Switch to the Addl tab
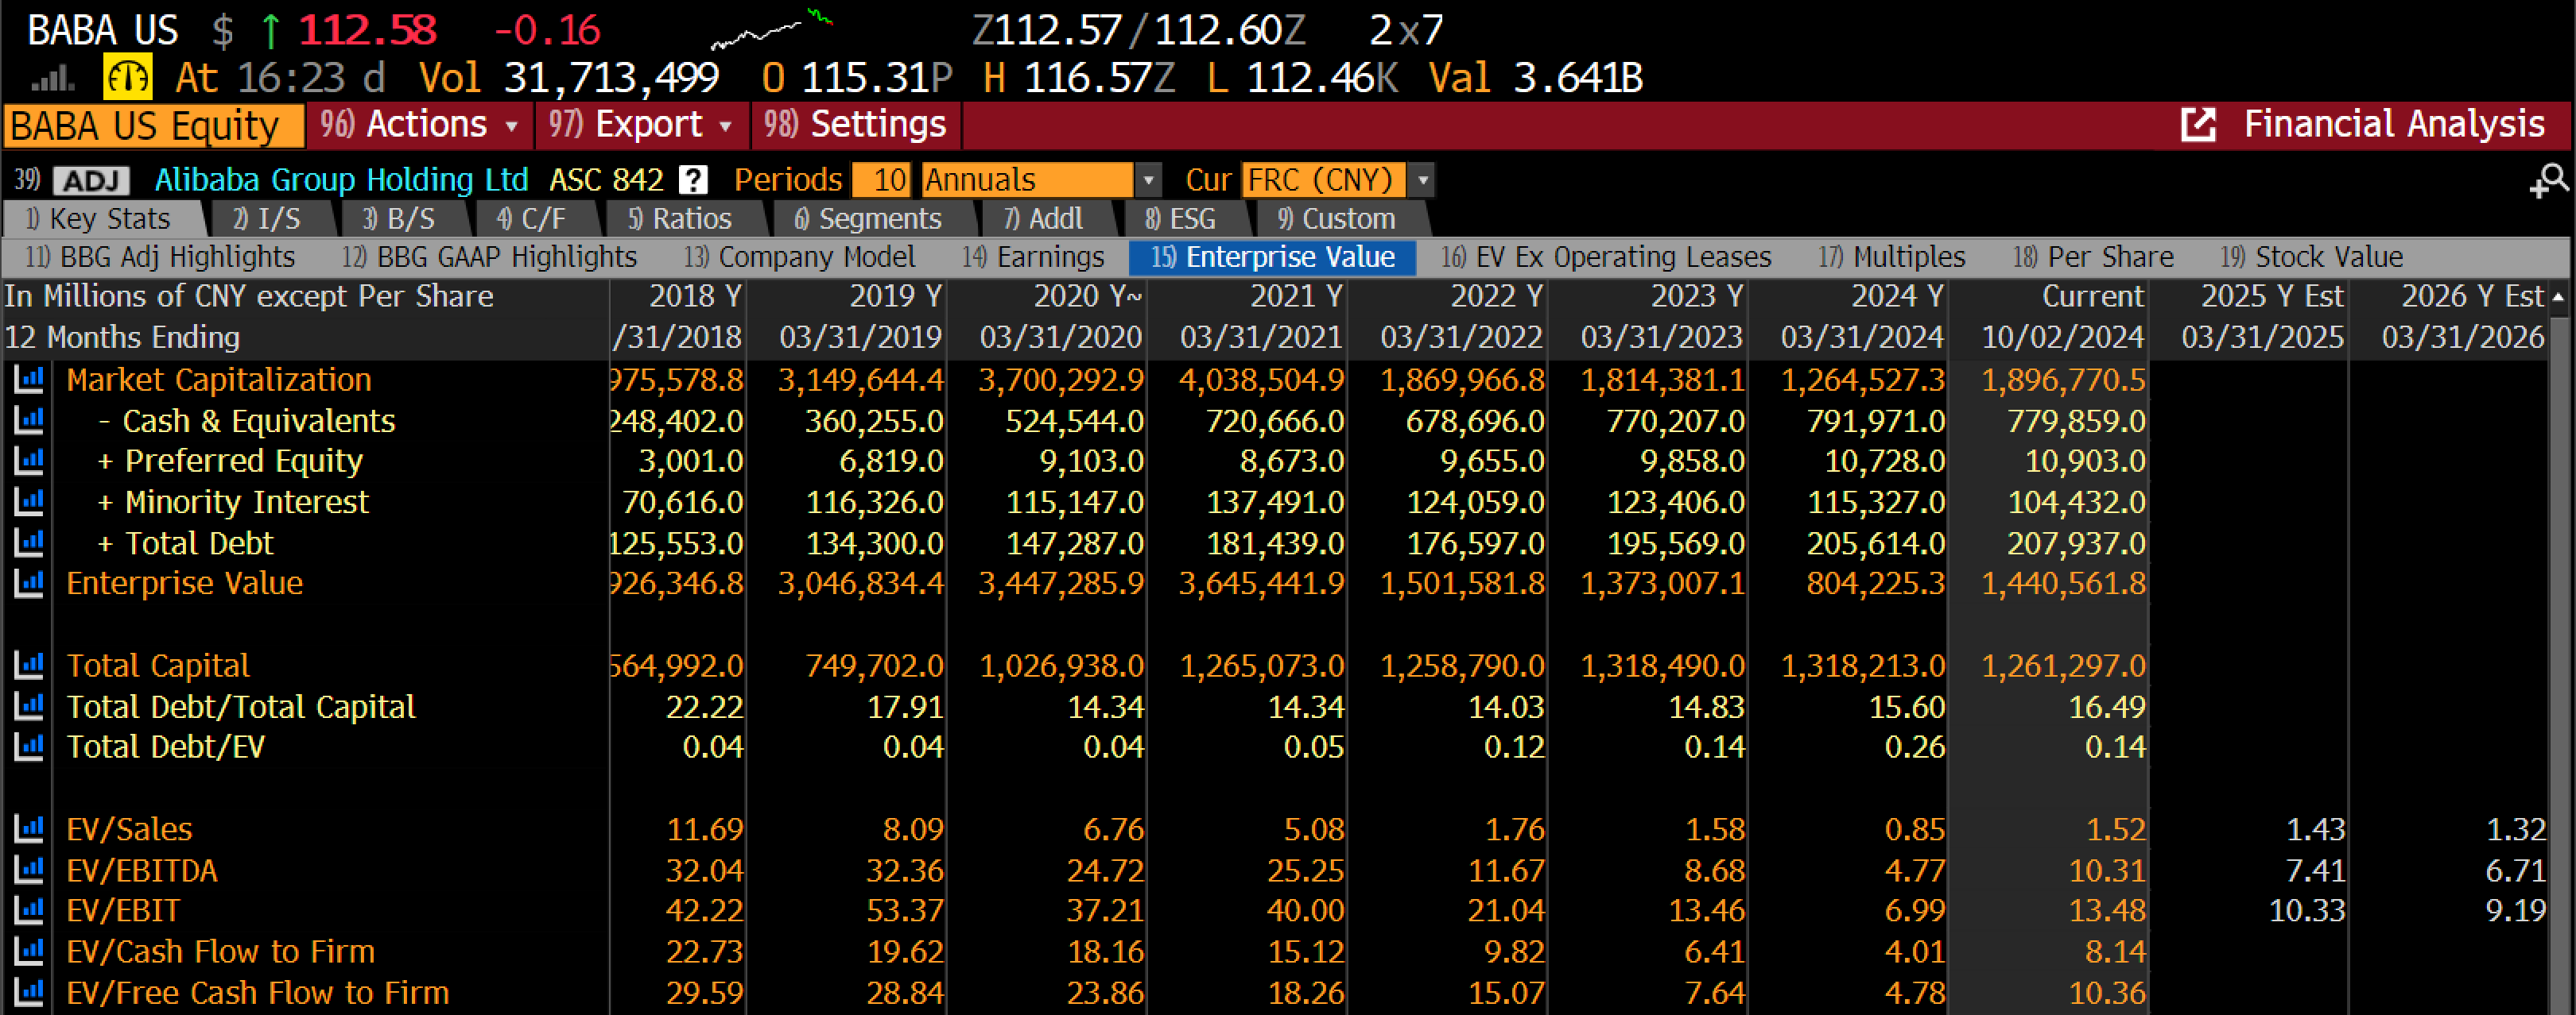The image size is (2576, 1015). click(x=1044, y=218)
